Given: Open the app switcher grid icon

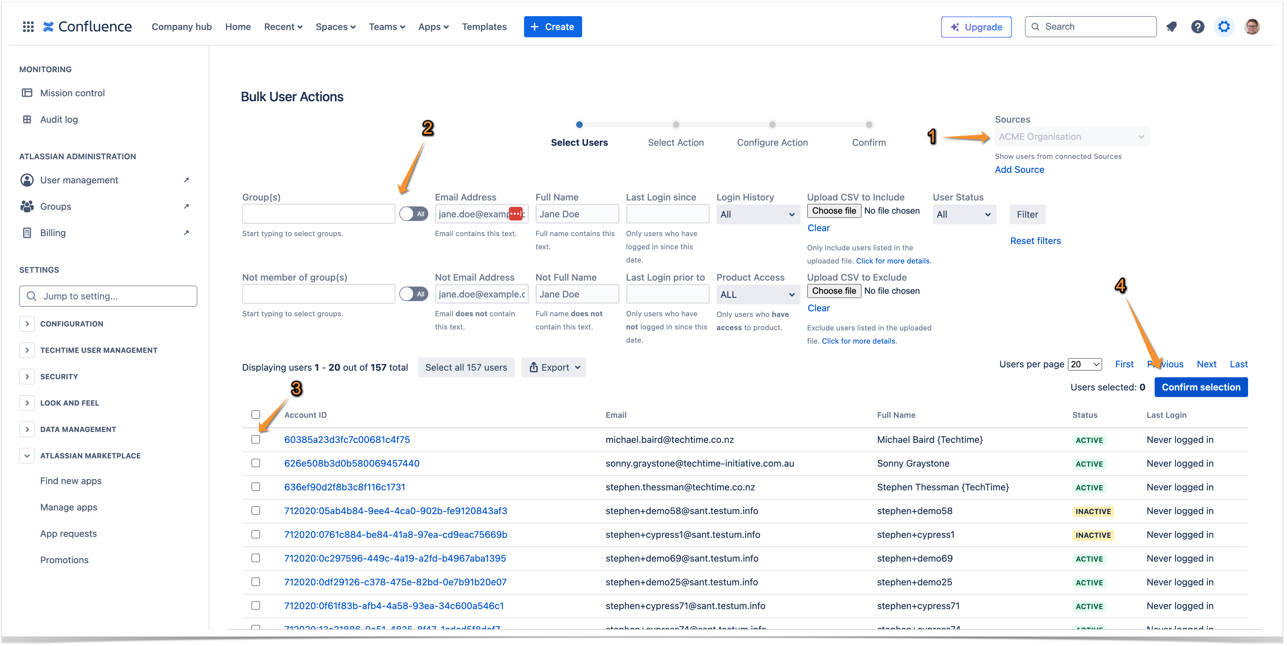Looking at the screenshot, I should (x=28, y=26).
